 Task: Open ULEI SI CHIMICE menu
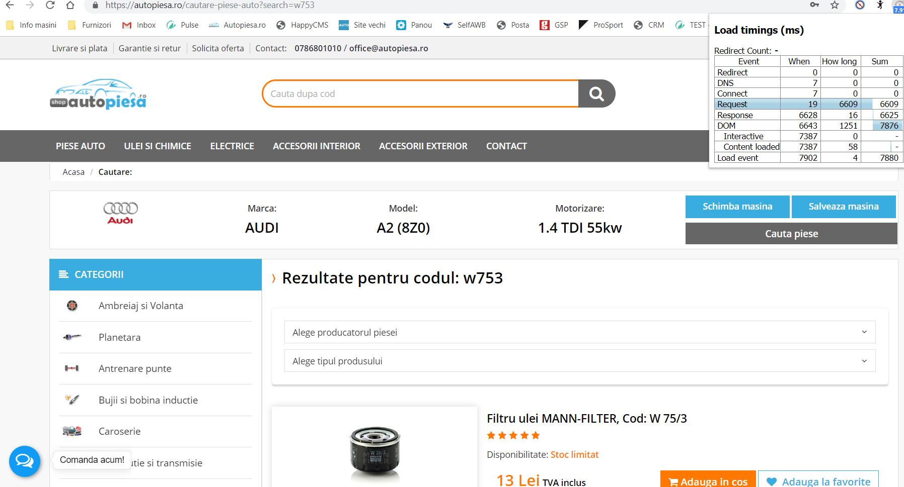tap(158, 146)
